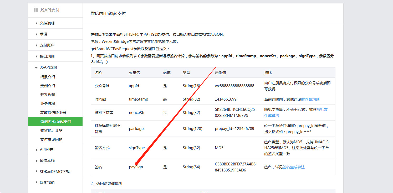Click the paySign variable name cell

point(136,167)
